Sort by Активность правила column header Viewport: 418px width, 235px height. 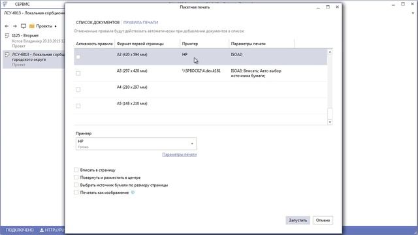tap(94, 44)
